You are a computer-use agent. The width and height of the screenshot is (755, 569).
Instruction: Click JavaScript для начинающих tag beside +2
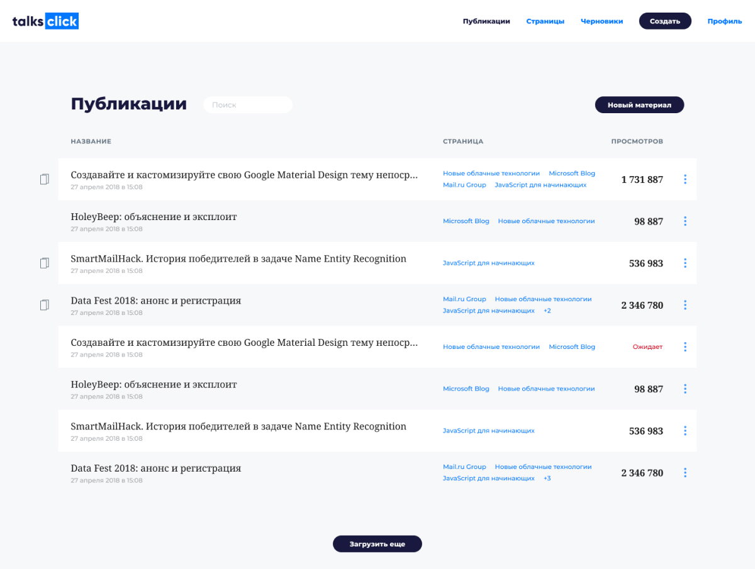(489, 311)
